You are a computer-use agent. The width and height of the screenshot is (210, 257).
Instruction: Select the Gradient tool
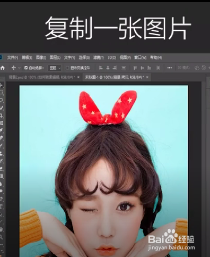pos(1,176)
